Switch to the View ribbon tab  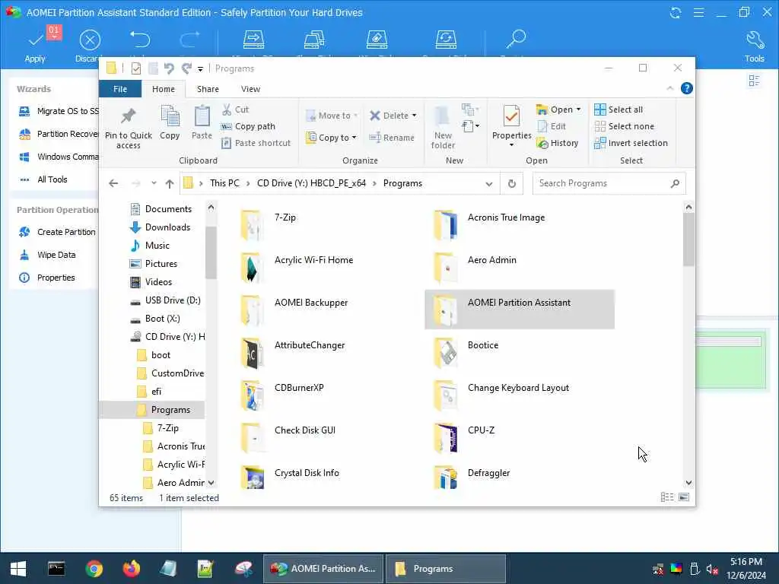(250, 89)
